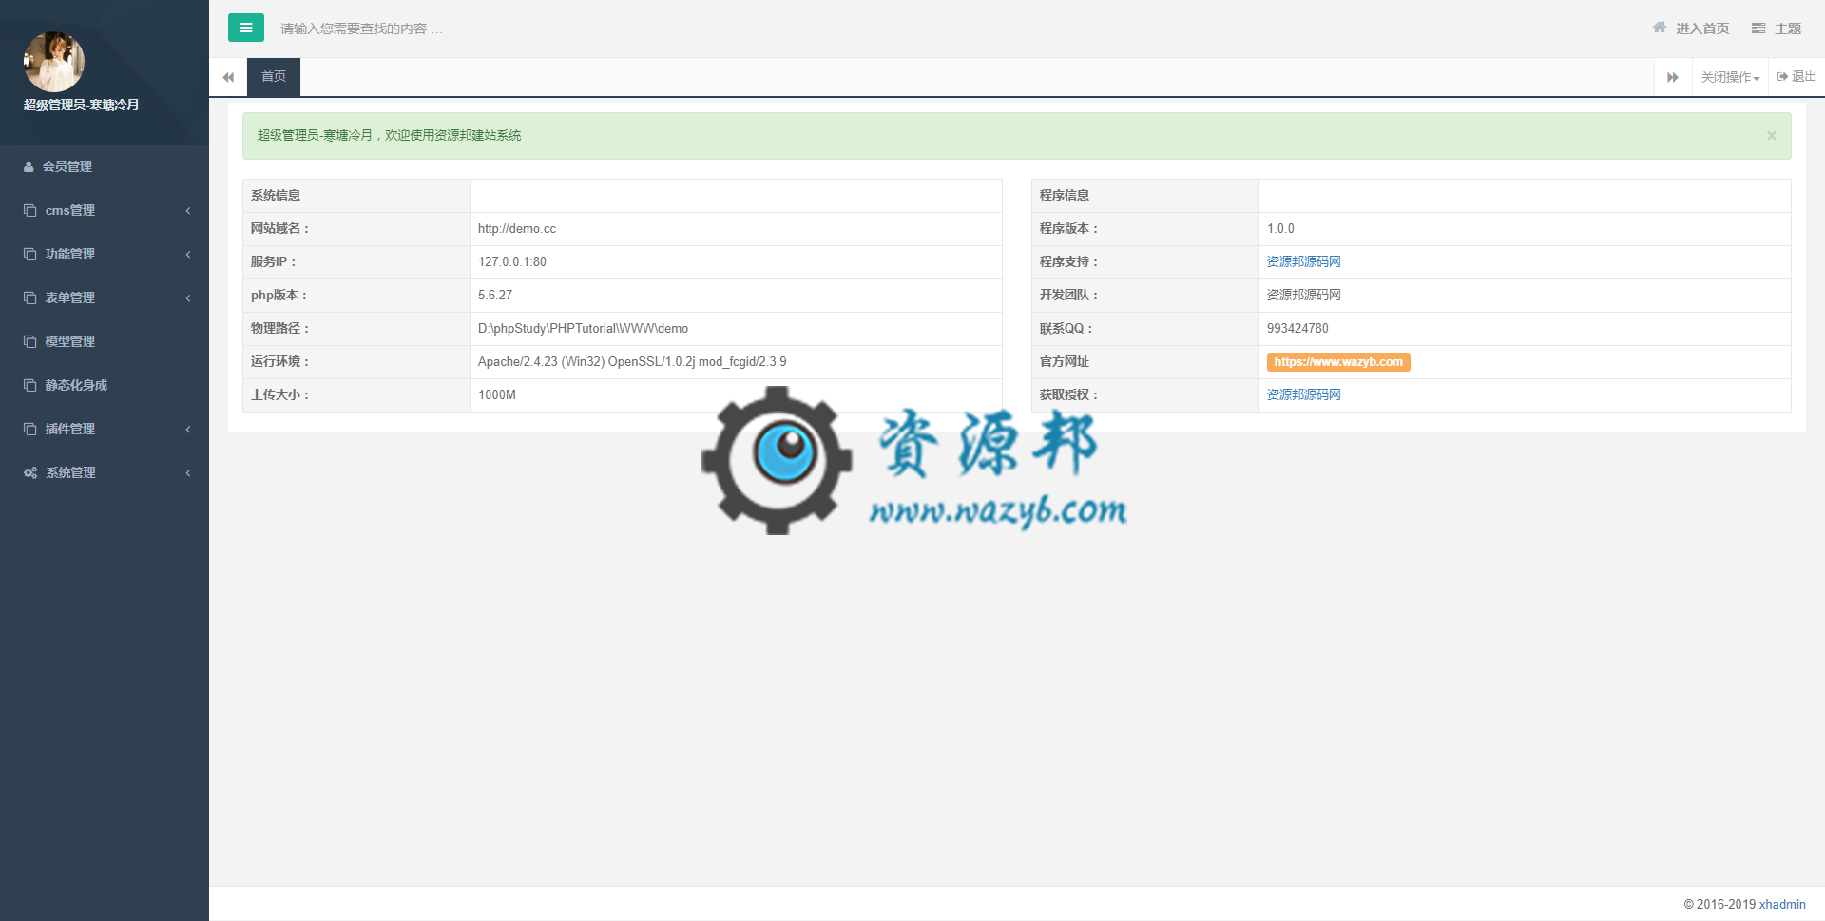Open 系统管理 menu label
This screenshot has height=921, width=1825.
[x=71, y=472]
